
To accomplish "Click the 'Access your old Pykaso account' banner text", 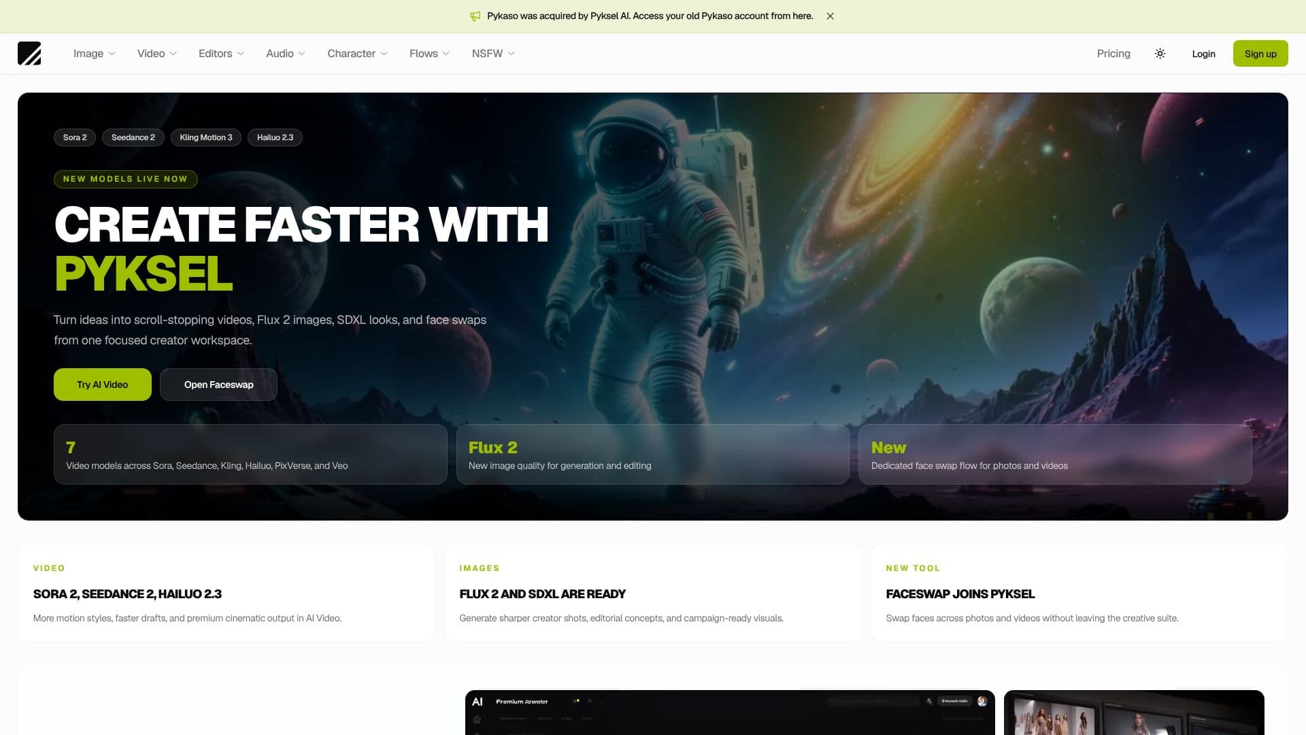I will (x=722, y=16).
